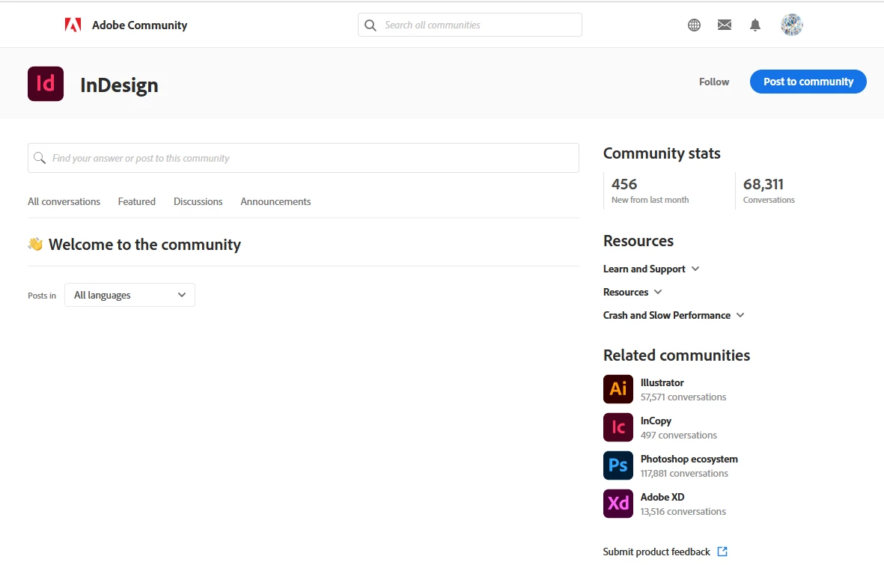Click the InDesign Id app icon

(46, 84)
